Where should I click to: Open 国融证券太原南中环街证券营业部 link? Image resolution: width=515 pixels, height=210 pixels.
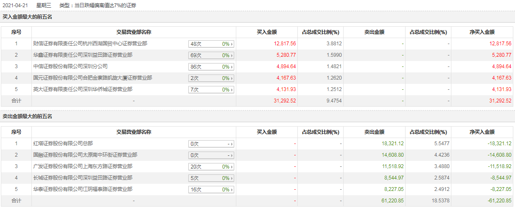pos(85,155)
